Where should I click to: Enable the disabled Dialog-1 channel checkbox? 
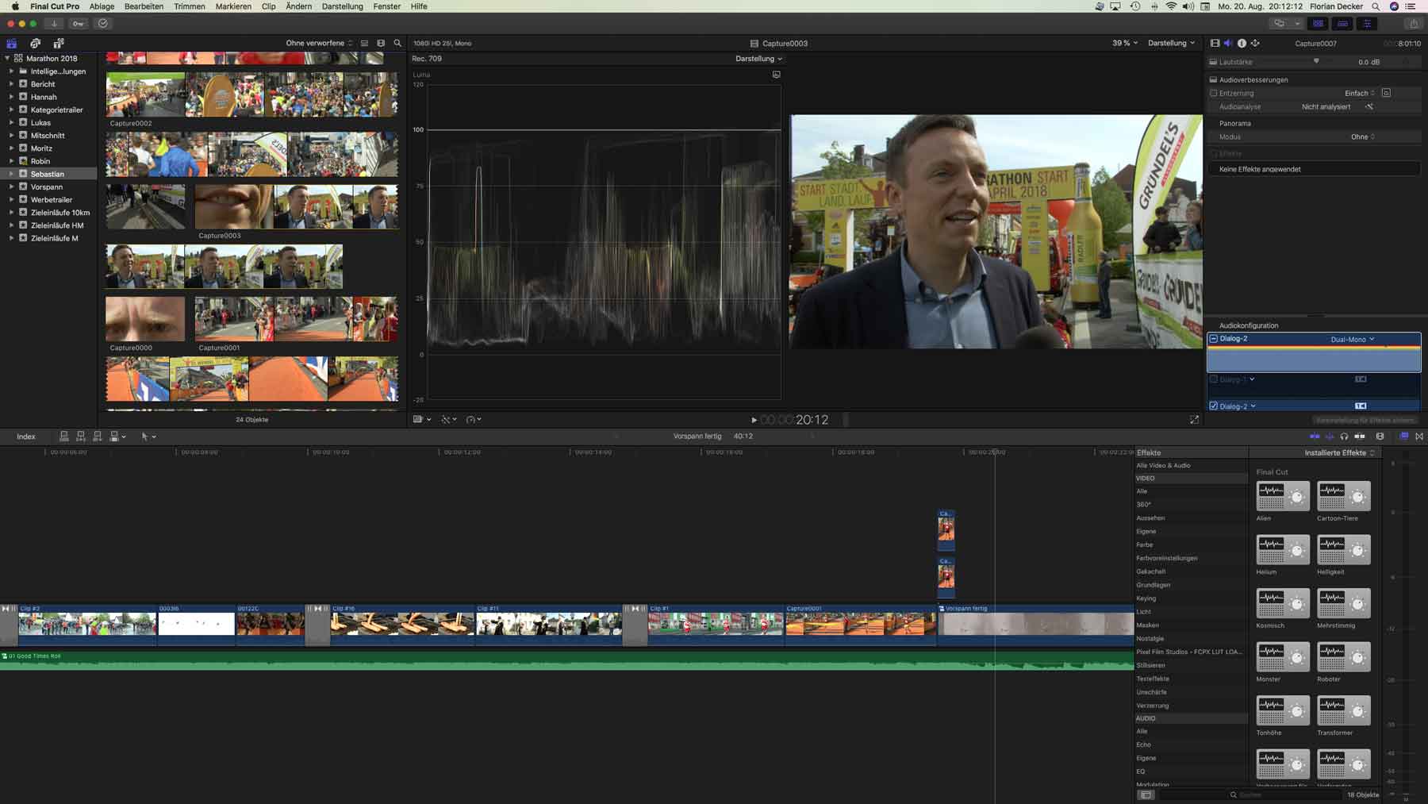pos(1213,379)
